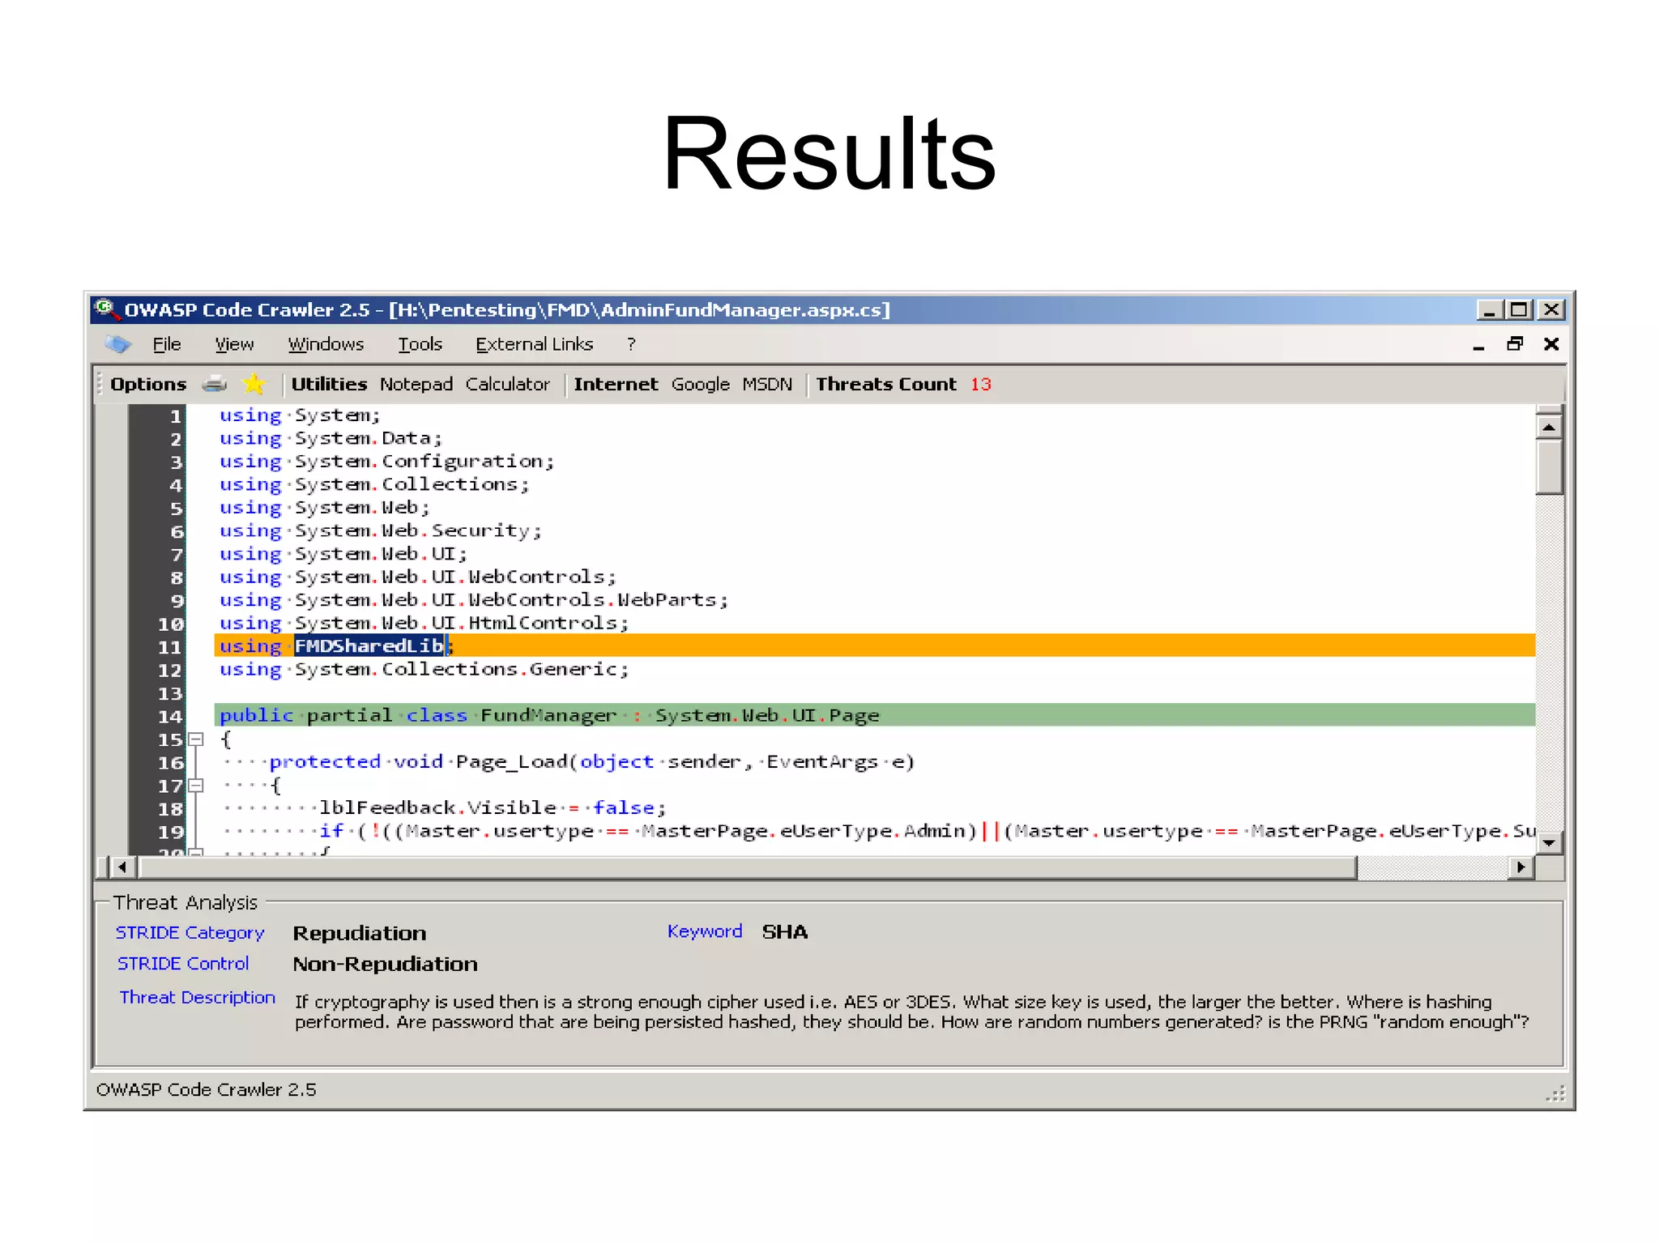Click the OWASP Code Crawler title bar icon
Screen dimensions: 1659x1244
click(x=104, y=309)
